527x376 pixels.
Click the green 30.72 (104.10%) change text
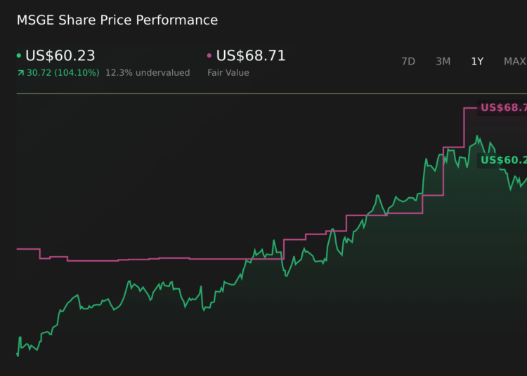click(x=63, y=73)
